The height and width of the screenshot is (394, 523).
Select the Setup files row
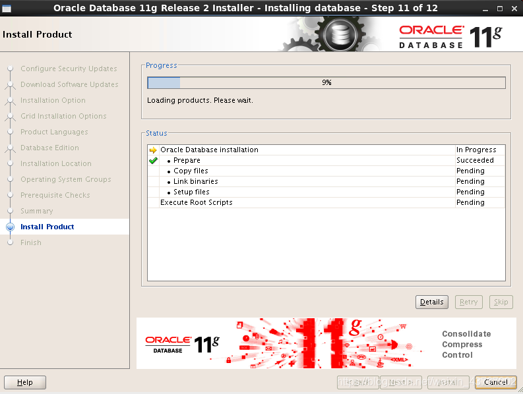coord(326,192)
